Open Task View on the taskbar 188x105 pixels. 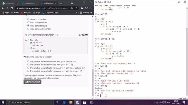coord(57,102)
